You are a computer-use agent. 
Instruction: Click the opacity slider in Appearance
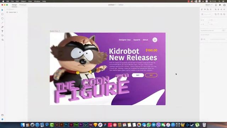click(217, 39)
